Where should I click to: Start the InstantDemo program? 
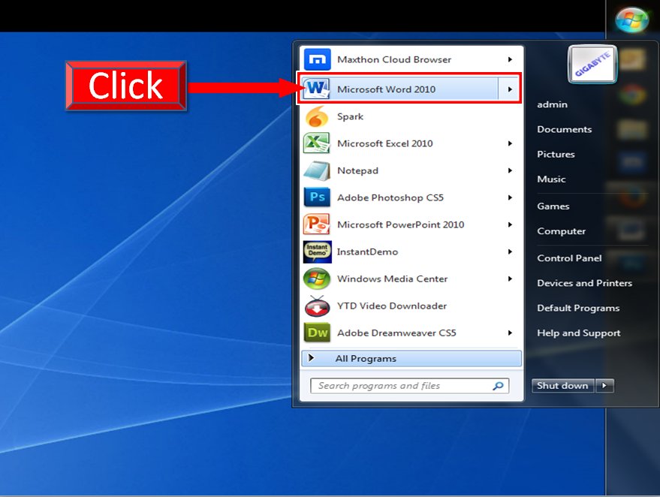tap(368, 252)
